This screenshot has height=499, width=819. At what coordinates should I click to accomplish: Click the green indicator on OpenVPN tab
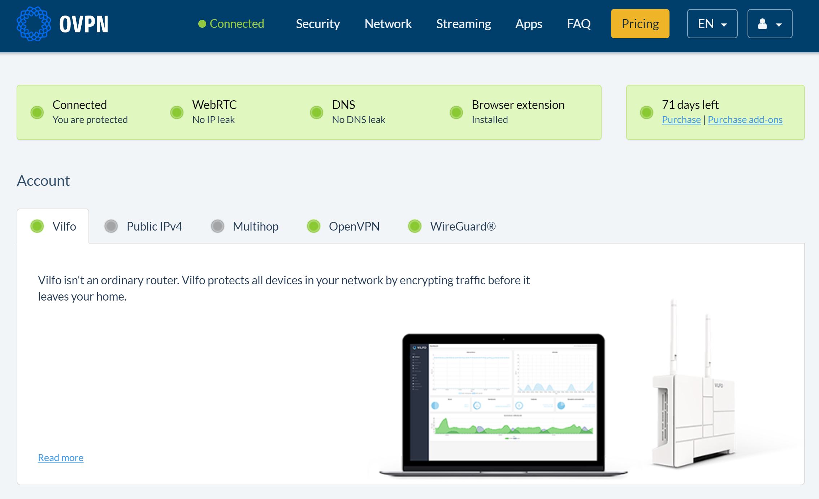(313, 226)
